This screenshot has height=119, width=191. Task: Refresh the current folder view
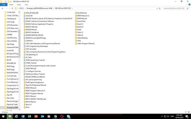point(160,8)
